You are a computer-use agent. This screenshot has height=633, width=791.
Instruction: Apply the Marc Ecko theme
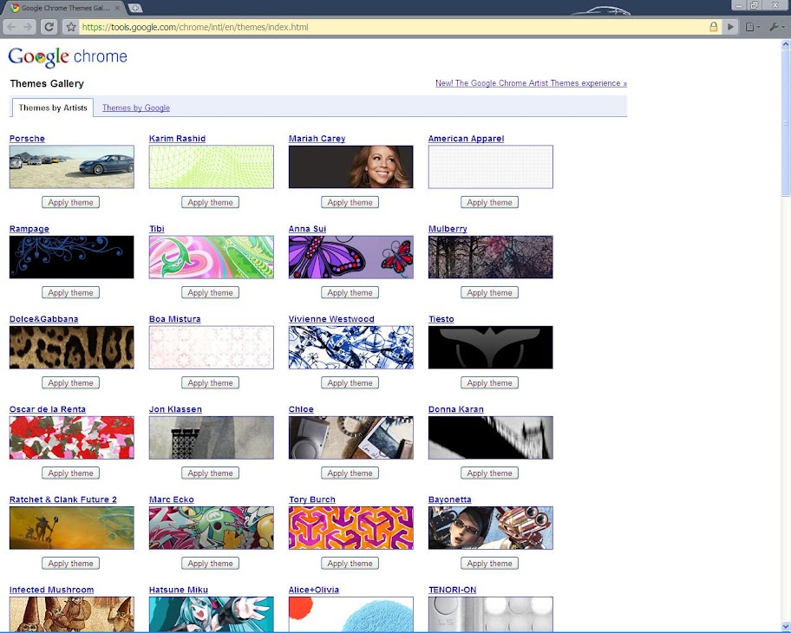coord(211,564)
